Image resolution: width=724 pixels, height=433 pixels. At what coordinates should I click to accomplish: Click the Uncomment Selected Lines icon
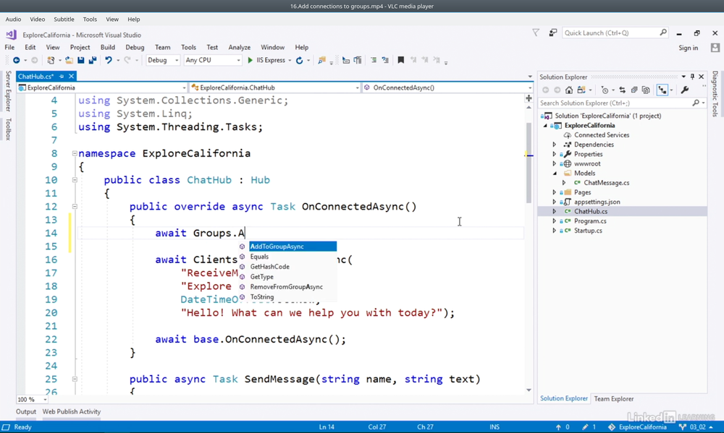click(385, 61)
